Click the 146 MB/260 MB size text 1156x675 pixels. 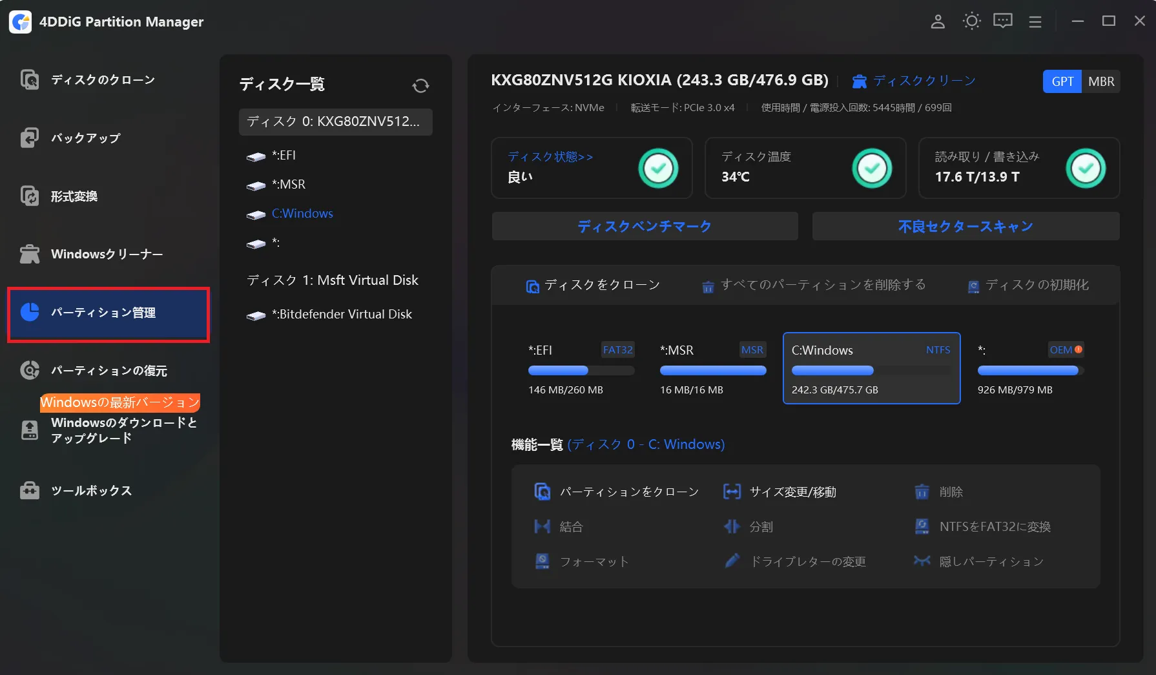tap(566, 389)
